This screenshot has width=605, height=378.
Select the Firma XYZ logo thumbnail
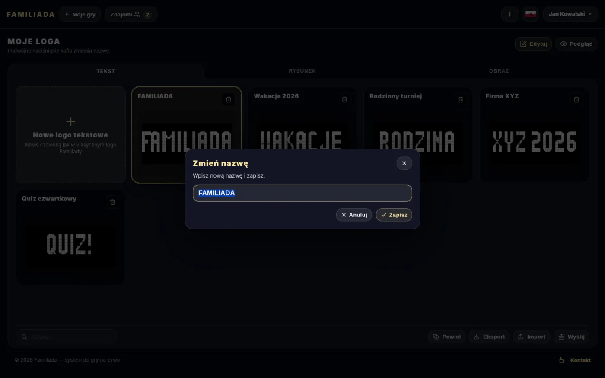[x=535, y=135]
